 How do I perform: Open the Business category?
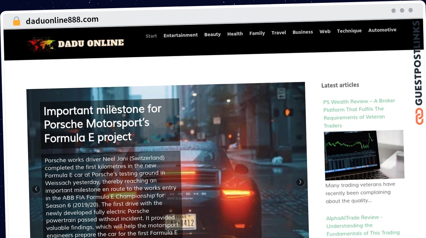point(303,32)
